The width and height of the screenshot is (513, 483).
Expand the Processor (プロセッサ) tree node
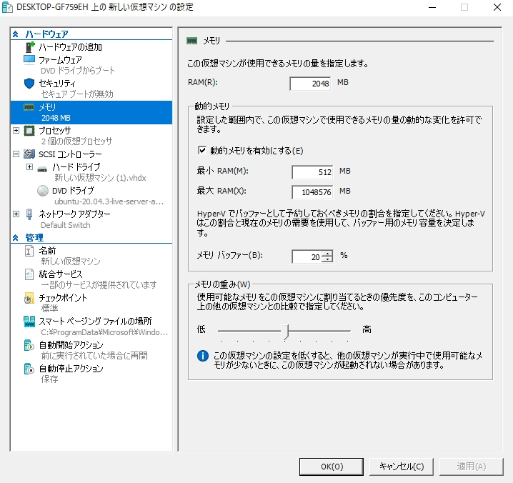click(x=16, y=131)
